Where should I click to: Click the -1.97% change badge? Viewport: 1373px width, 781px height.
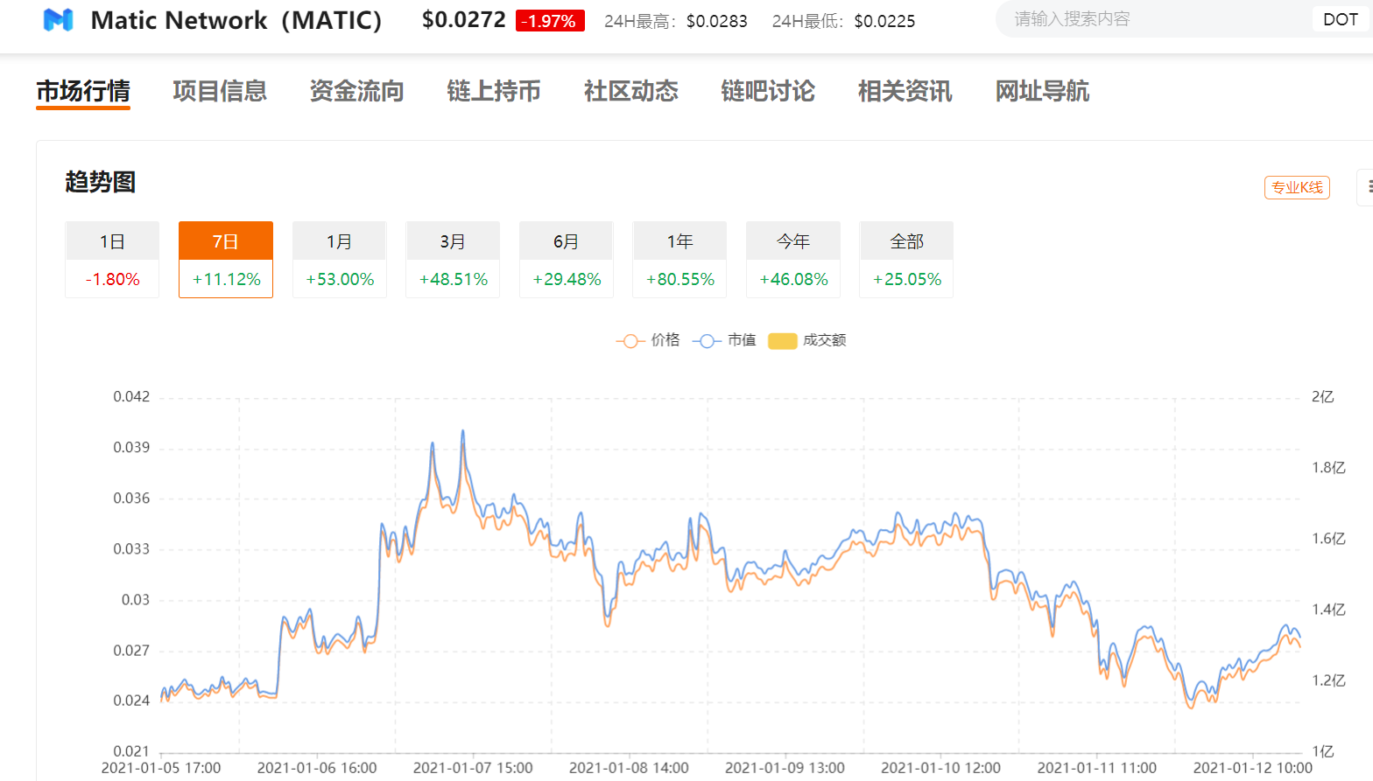(x=550, y=21)
